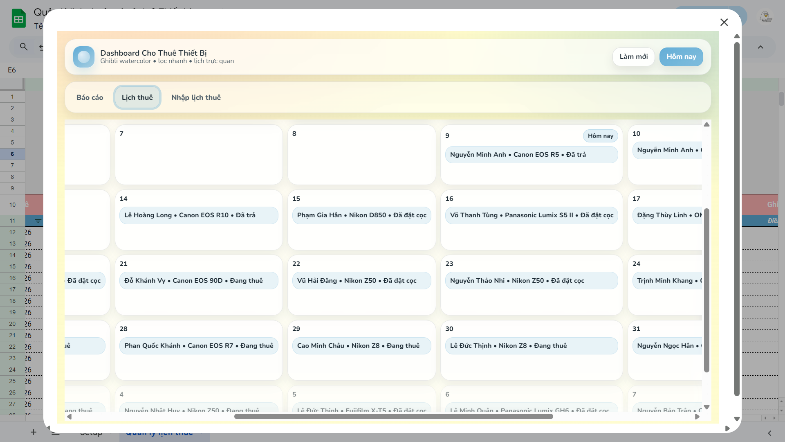This screenshot has height=442, width=785.
Task: Open Lê Hoàng Long Canon EOS R10 booking
Action: pyautogui.click(x=199, y=215)
